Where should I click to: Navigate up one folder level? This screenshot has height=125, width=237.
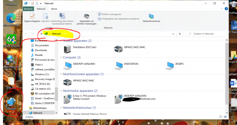pos(41,34)
